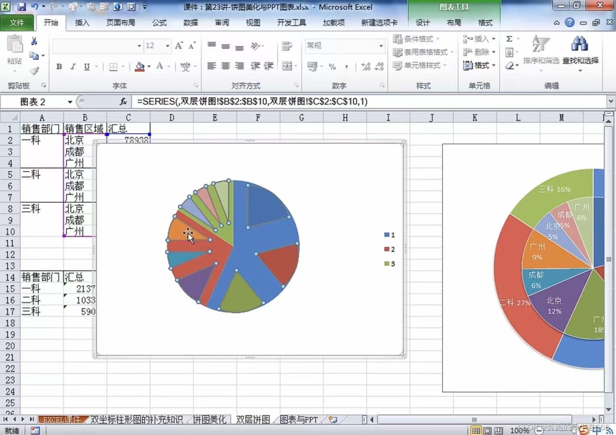Switch to the 设计 chart tools tab

tap(422, 23)
